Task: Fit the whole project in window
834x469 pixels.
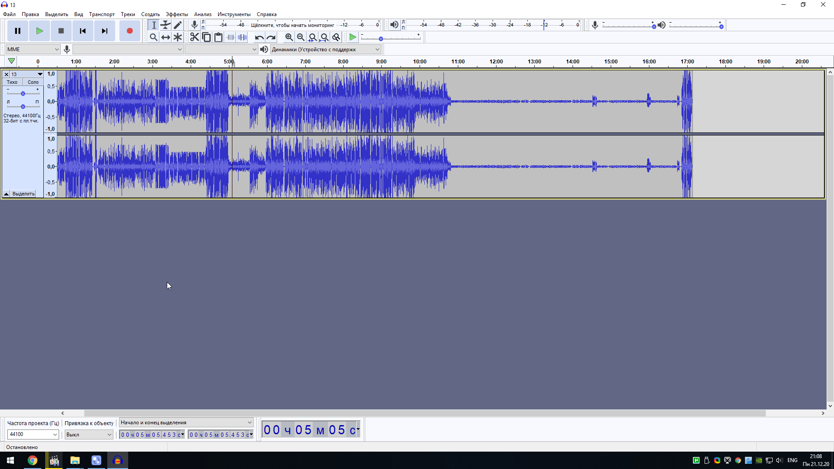Action: pyautogui.click(x=324, y=37)
